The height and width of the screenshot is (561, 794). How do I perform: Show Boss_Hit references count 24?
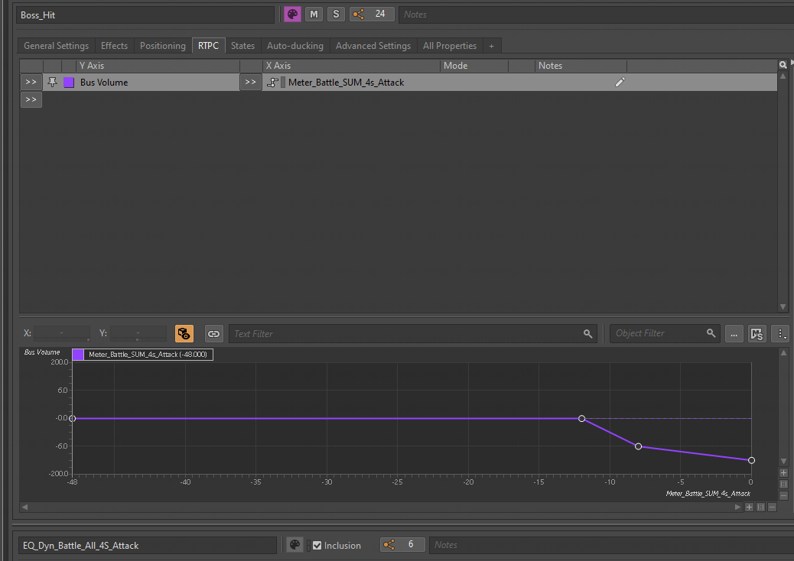(x=372, y=15)
